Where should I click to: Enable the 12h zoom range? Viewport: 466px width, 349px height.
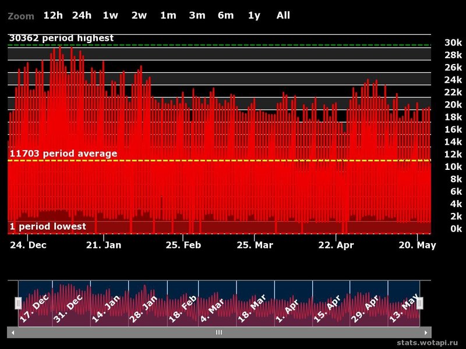[52, 16]
